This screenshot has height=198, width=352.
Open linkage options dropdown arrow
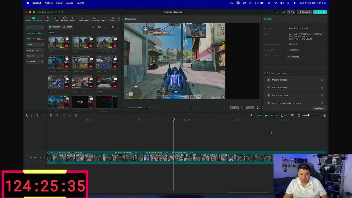coord(276,116)
